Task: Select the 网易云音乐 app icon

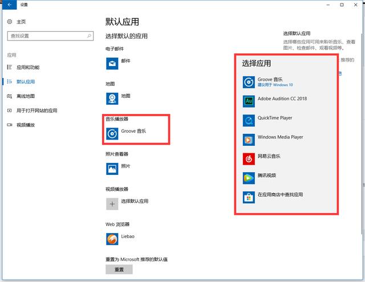Action: point(249,158)
